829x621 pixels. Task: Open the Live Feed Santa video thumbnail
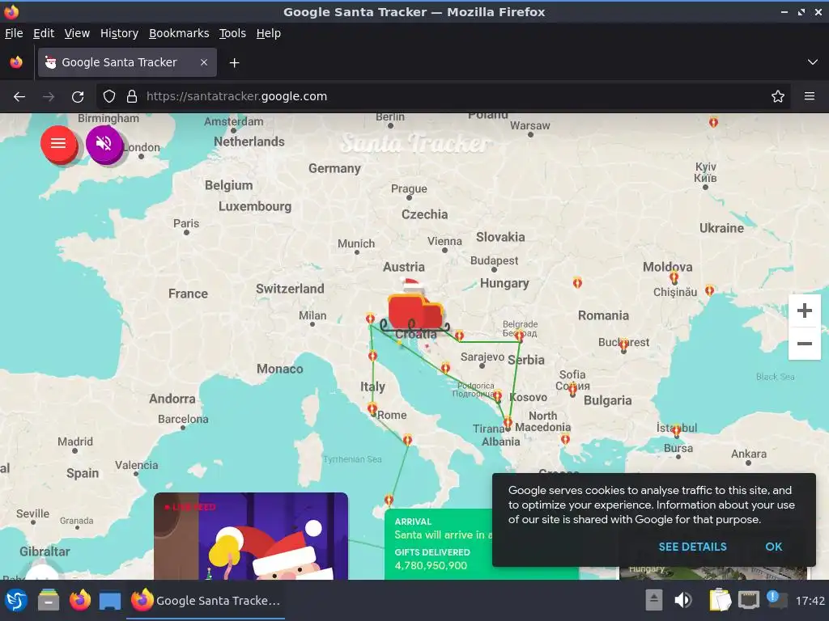point(251,536)
